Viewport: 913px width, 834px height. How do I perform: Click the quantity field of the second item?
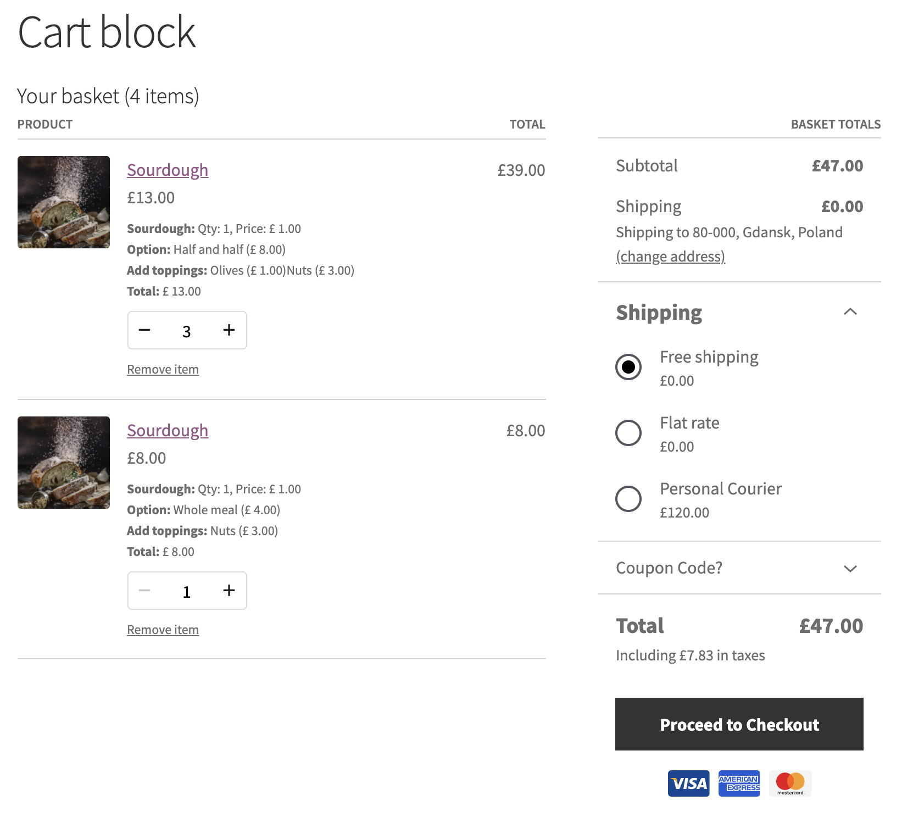(187, 591)
